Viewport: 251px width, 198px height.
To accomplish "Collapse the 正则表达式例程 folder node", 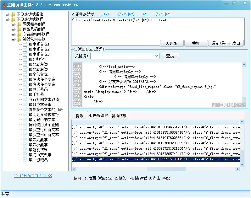I will point(7,19).
